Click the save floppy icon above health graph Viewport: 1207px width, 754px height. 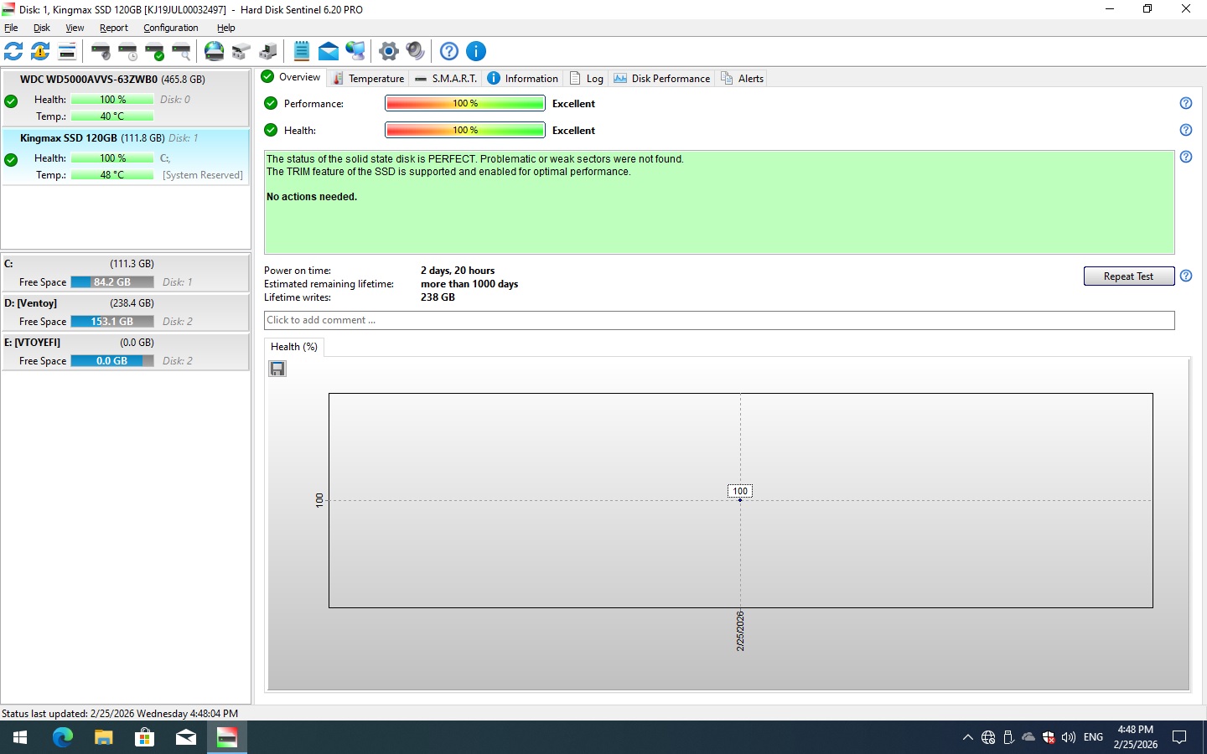pyautogui.click(x=277, y=369)
